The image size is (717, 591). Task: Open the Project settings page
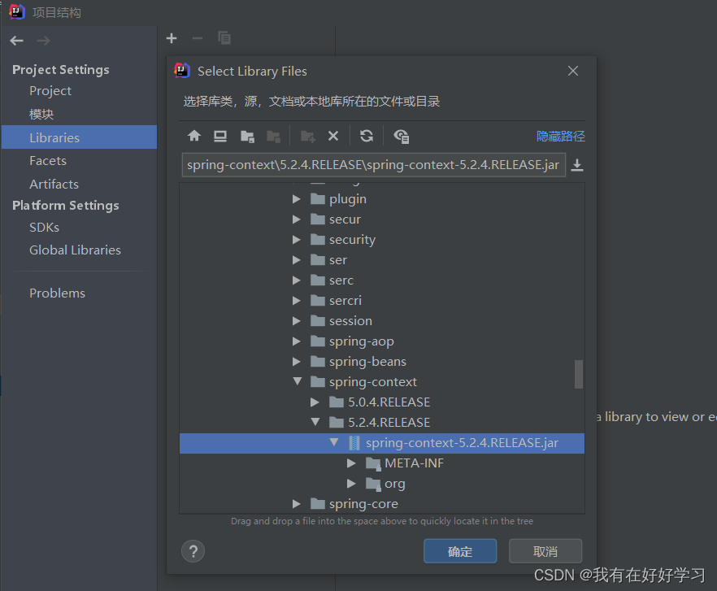click(x=50, y=91)
